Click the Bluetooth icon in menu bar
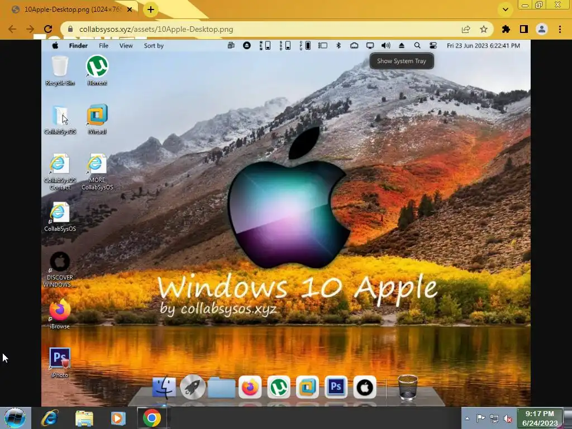 click(x=338, y=46)
